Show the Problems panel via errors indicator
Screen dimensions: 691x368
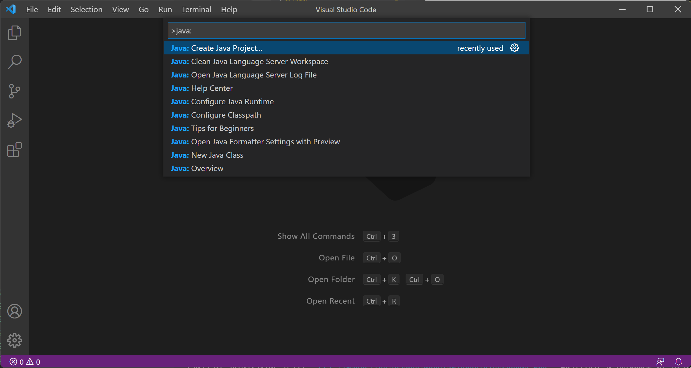tap(24, 362)
